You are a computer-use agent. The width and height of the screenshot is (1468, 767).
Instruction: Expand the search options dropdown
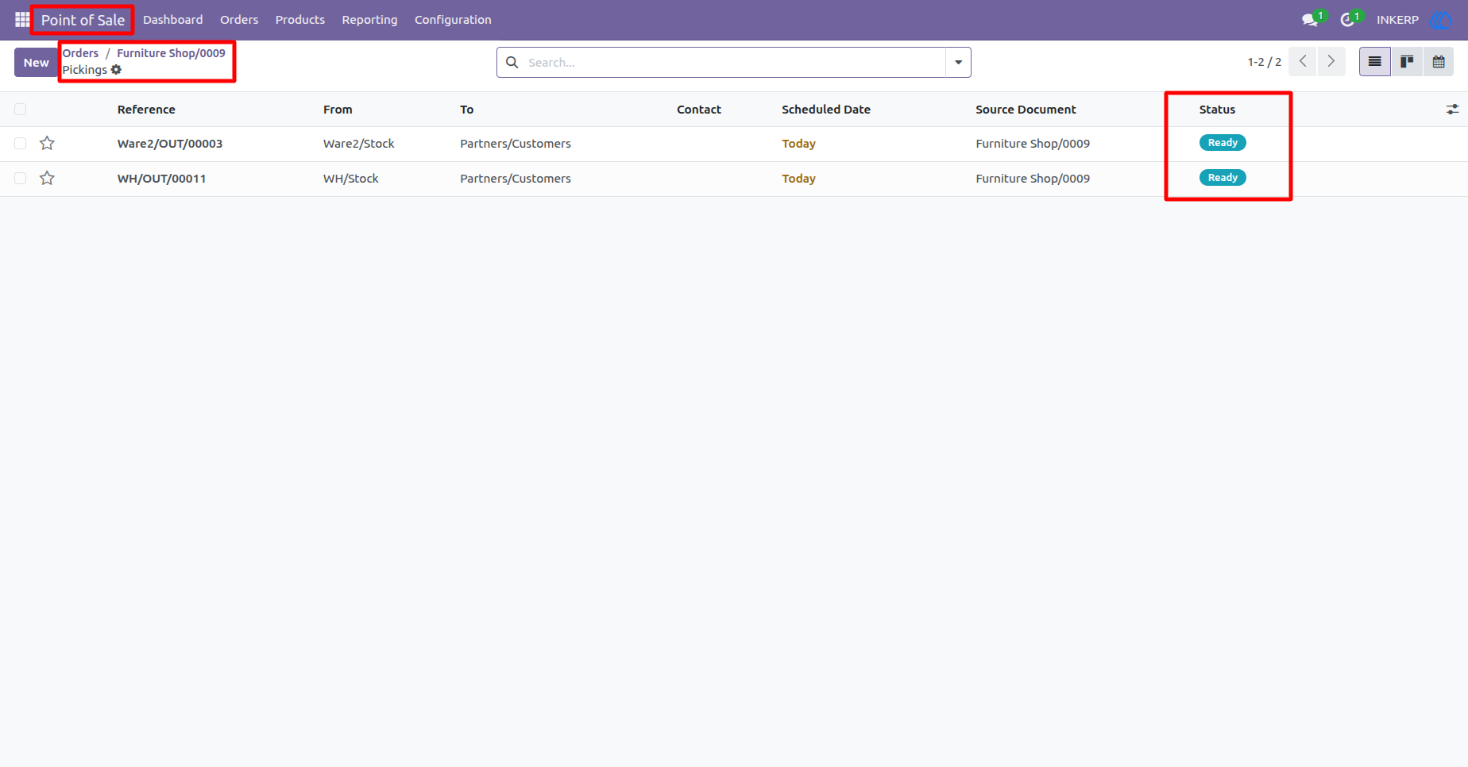click(958, 62)
